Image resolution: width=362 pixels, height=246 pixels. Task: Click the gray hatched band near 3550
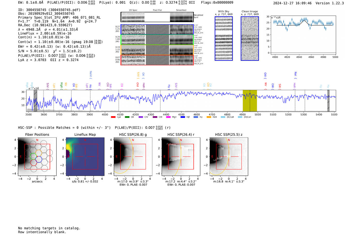pos(35,101)
